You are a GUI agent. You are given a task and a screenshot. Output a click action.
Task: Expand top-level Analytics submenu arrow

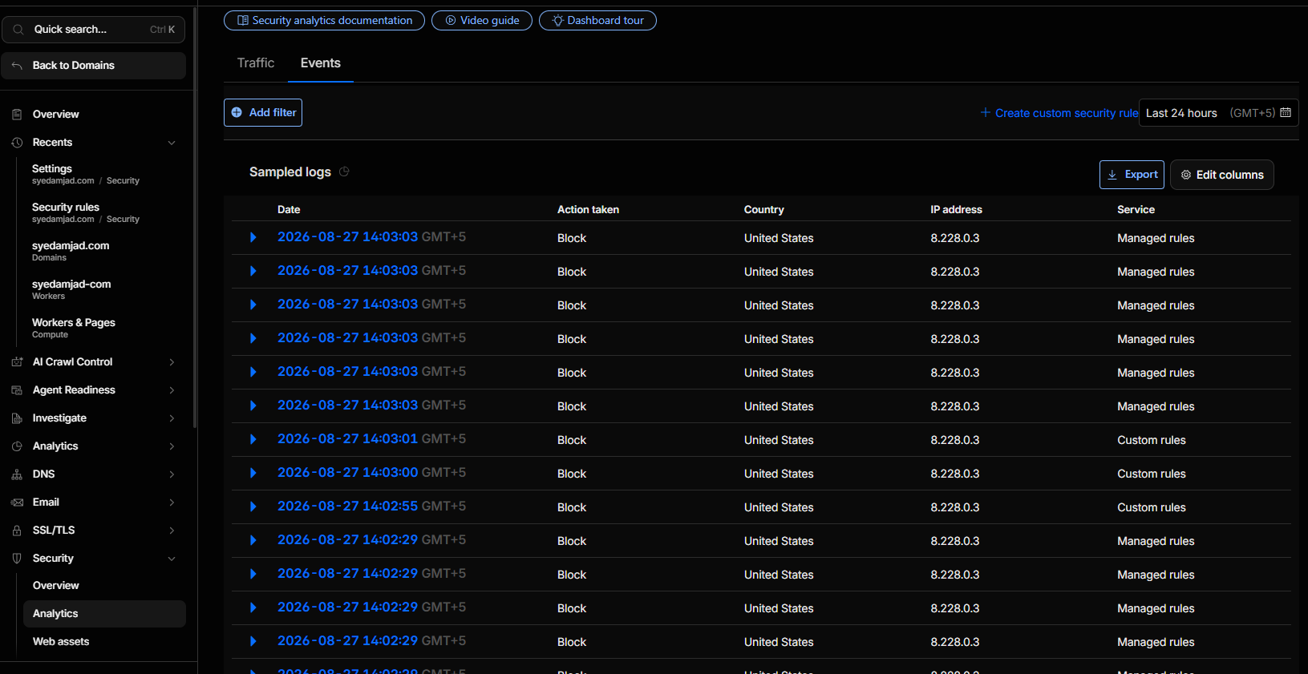pos(172,446)
